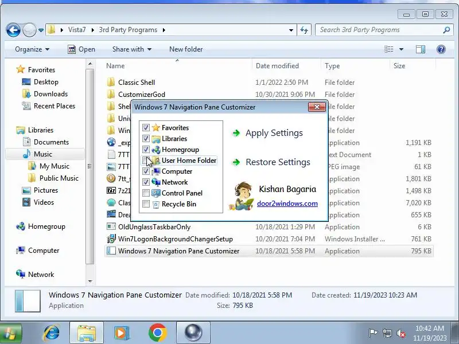This screenshot has width=459, height=344.
Task: Click the Recycle Bin icon in Customizer list
Action: pos(155,204)
